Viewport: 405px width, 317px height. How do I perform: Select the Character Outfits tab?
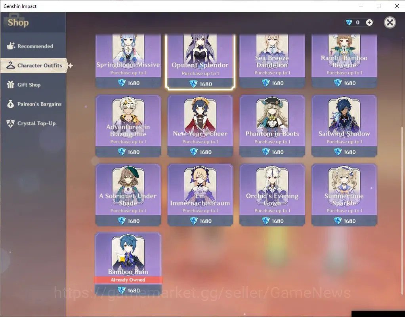pos(34,65)
